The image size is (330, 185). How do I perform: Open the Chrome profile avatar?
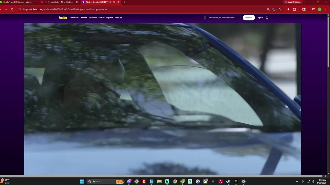320,9
